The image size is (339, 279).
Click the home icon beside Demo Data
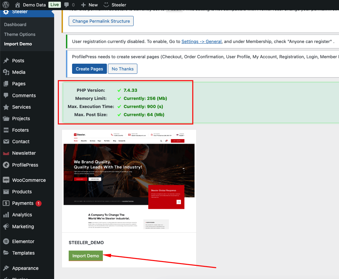pos(18,5)
